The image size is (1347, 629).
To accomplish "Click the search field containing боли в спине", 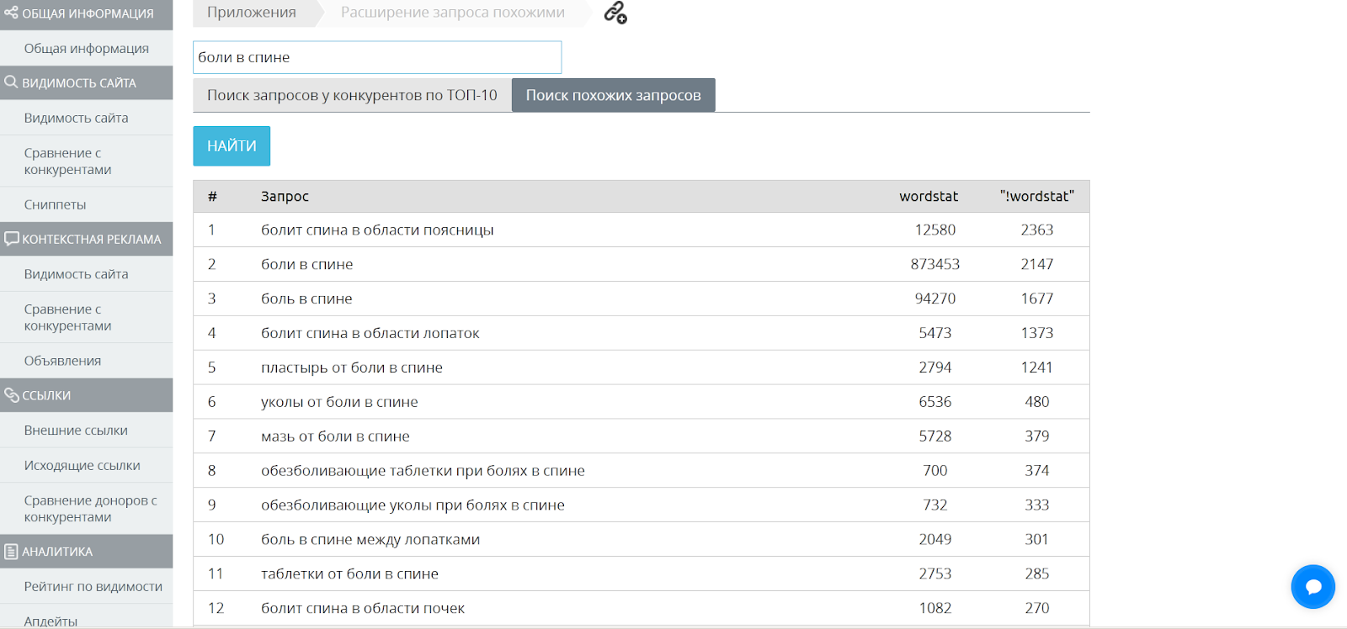I will pos(376,57).
